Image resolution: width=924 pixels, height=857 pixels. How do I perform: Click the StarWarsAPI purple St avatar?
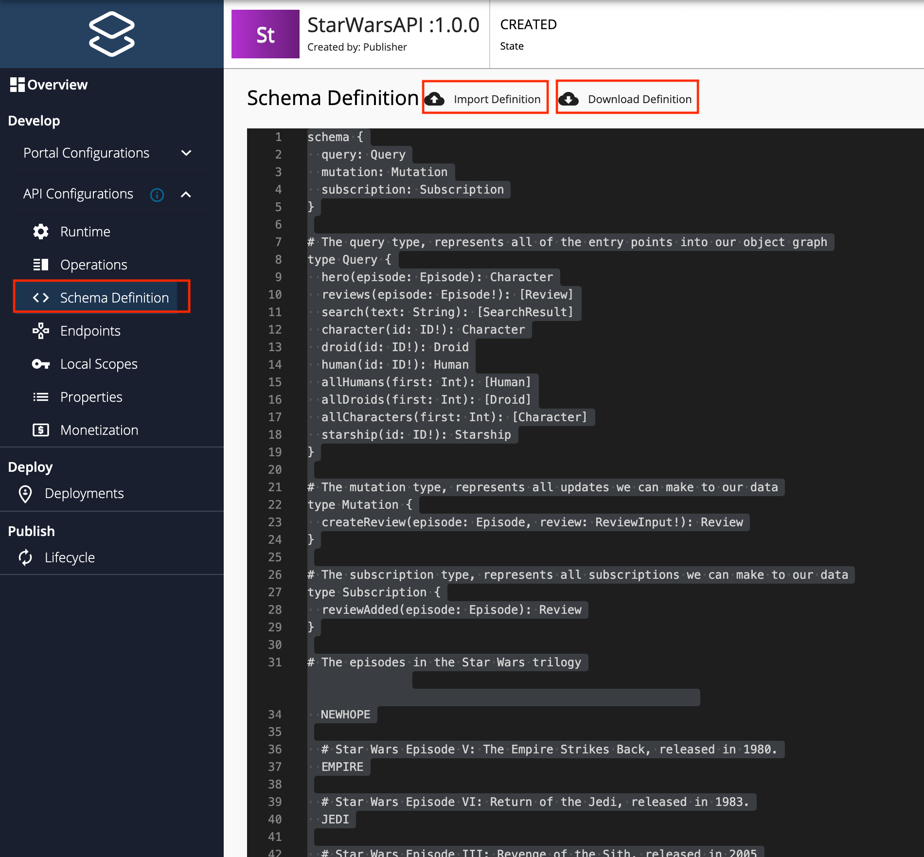click(265, 34)
